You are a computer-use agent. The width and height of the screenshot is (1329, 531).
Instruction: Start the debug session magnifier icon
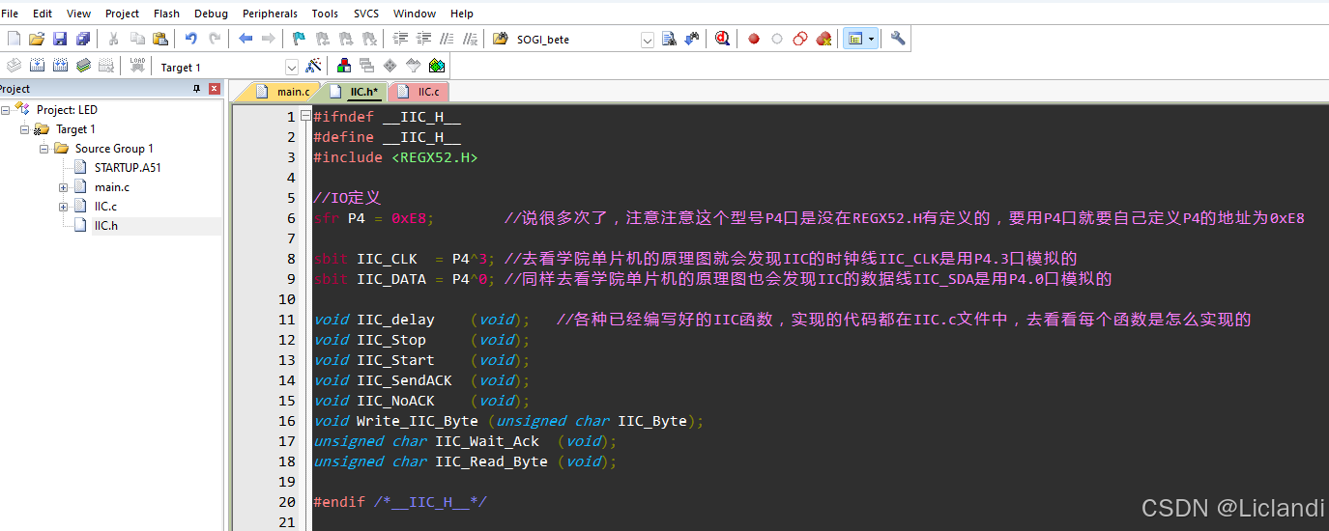(722, 39)
